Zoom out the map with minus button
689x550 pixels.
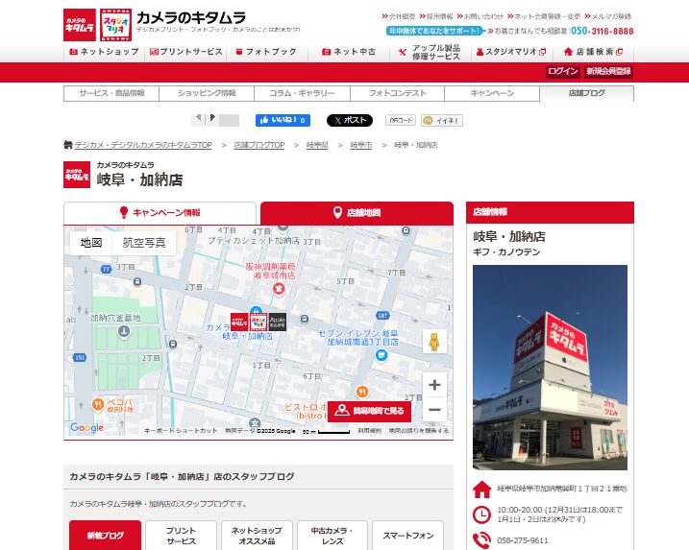(434, 410)
